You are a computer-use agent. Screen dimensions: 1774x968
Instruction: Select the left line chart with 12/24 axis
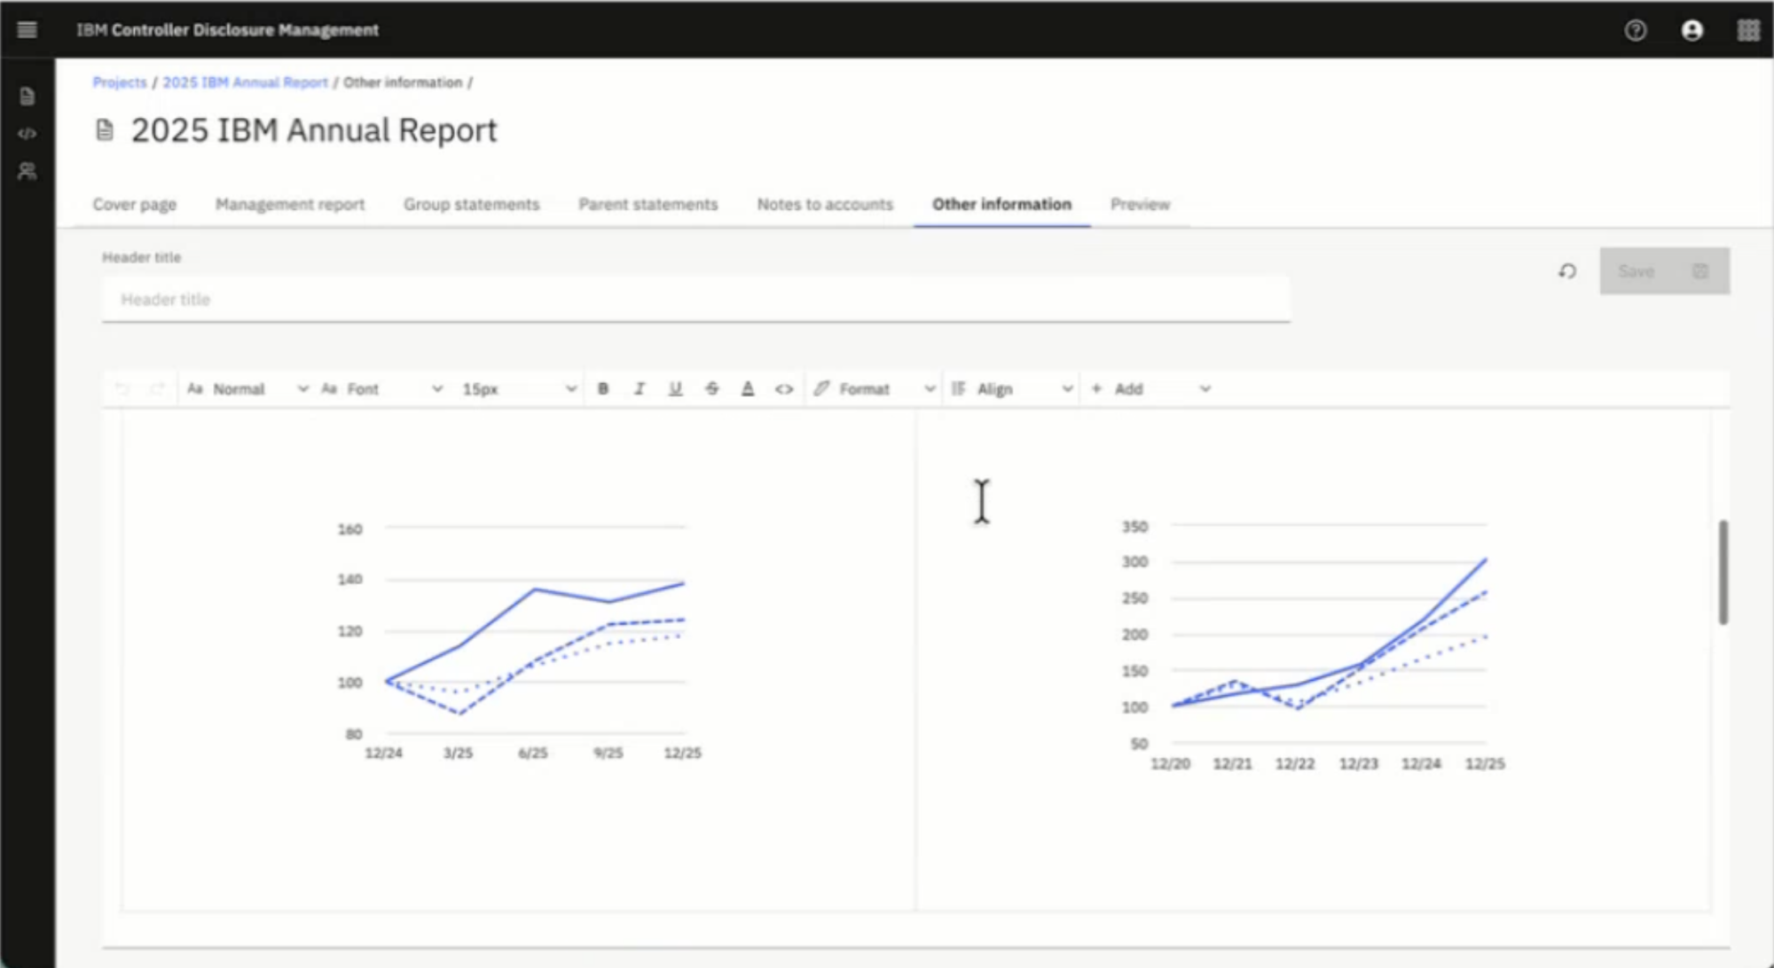pyautogui.click(x=519, y=640)
